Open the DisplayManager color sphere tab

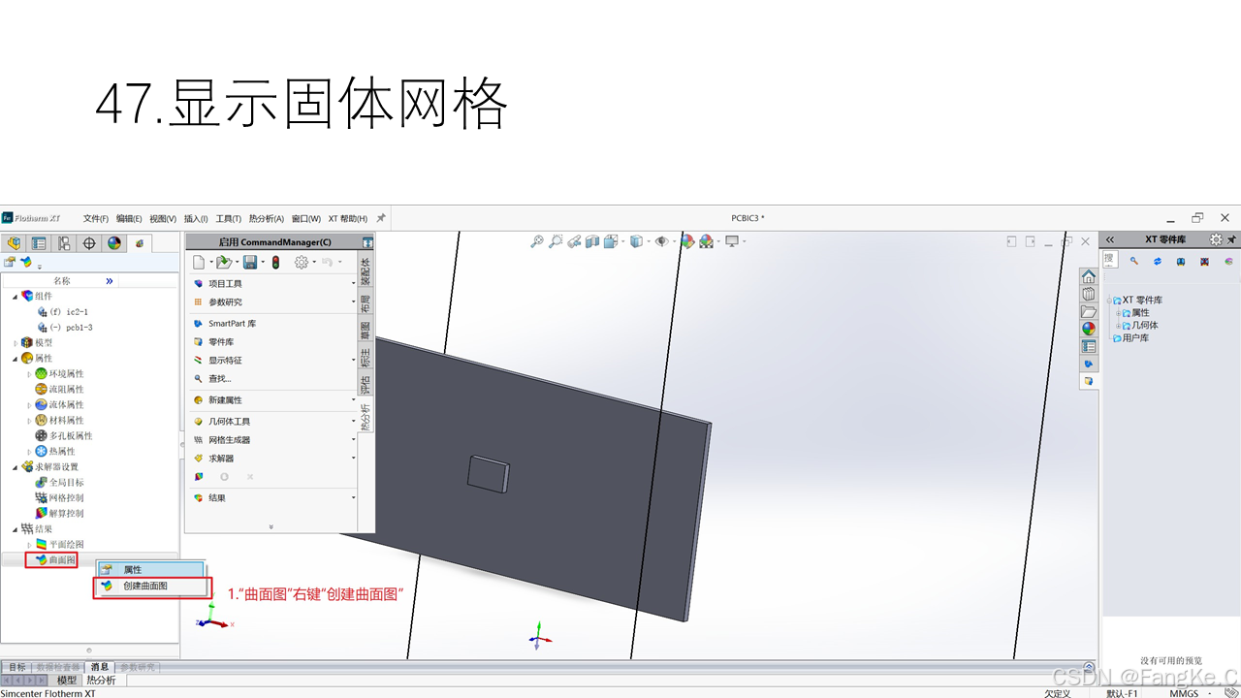pos(114,243)
